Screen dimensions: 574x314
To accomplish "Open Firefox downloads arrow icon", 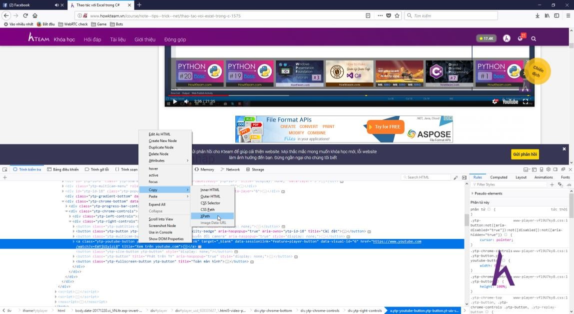I will 537,15.
